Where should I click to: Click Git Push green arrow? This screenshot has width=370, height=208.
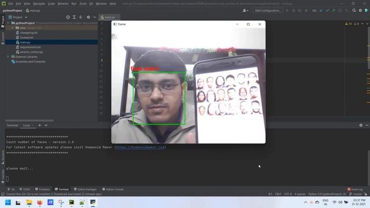pos(334,10)
